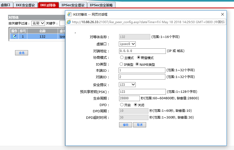
Task: Click the IE page icon in address bar
Action: (69, 22)
